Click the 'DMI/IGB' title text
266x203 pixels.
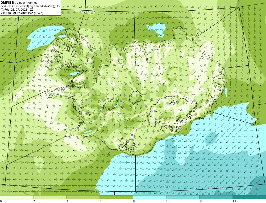coord(7,3)
